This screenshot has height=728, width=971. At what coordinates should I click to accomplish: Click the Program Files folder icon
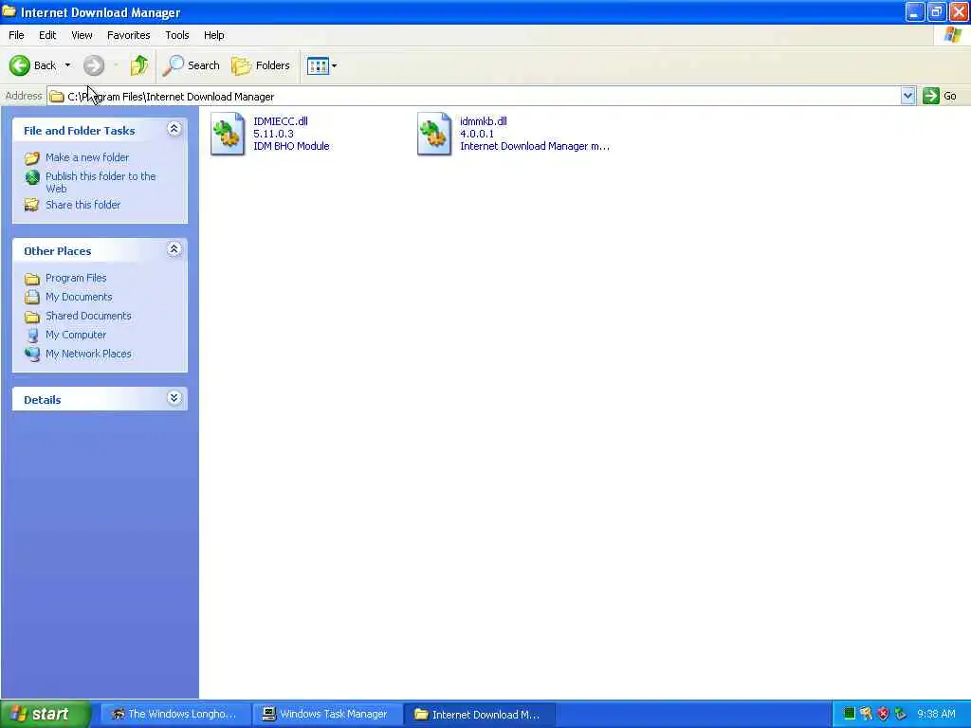[x=32, y=279]
